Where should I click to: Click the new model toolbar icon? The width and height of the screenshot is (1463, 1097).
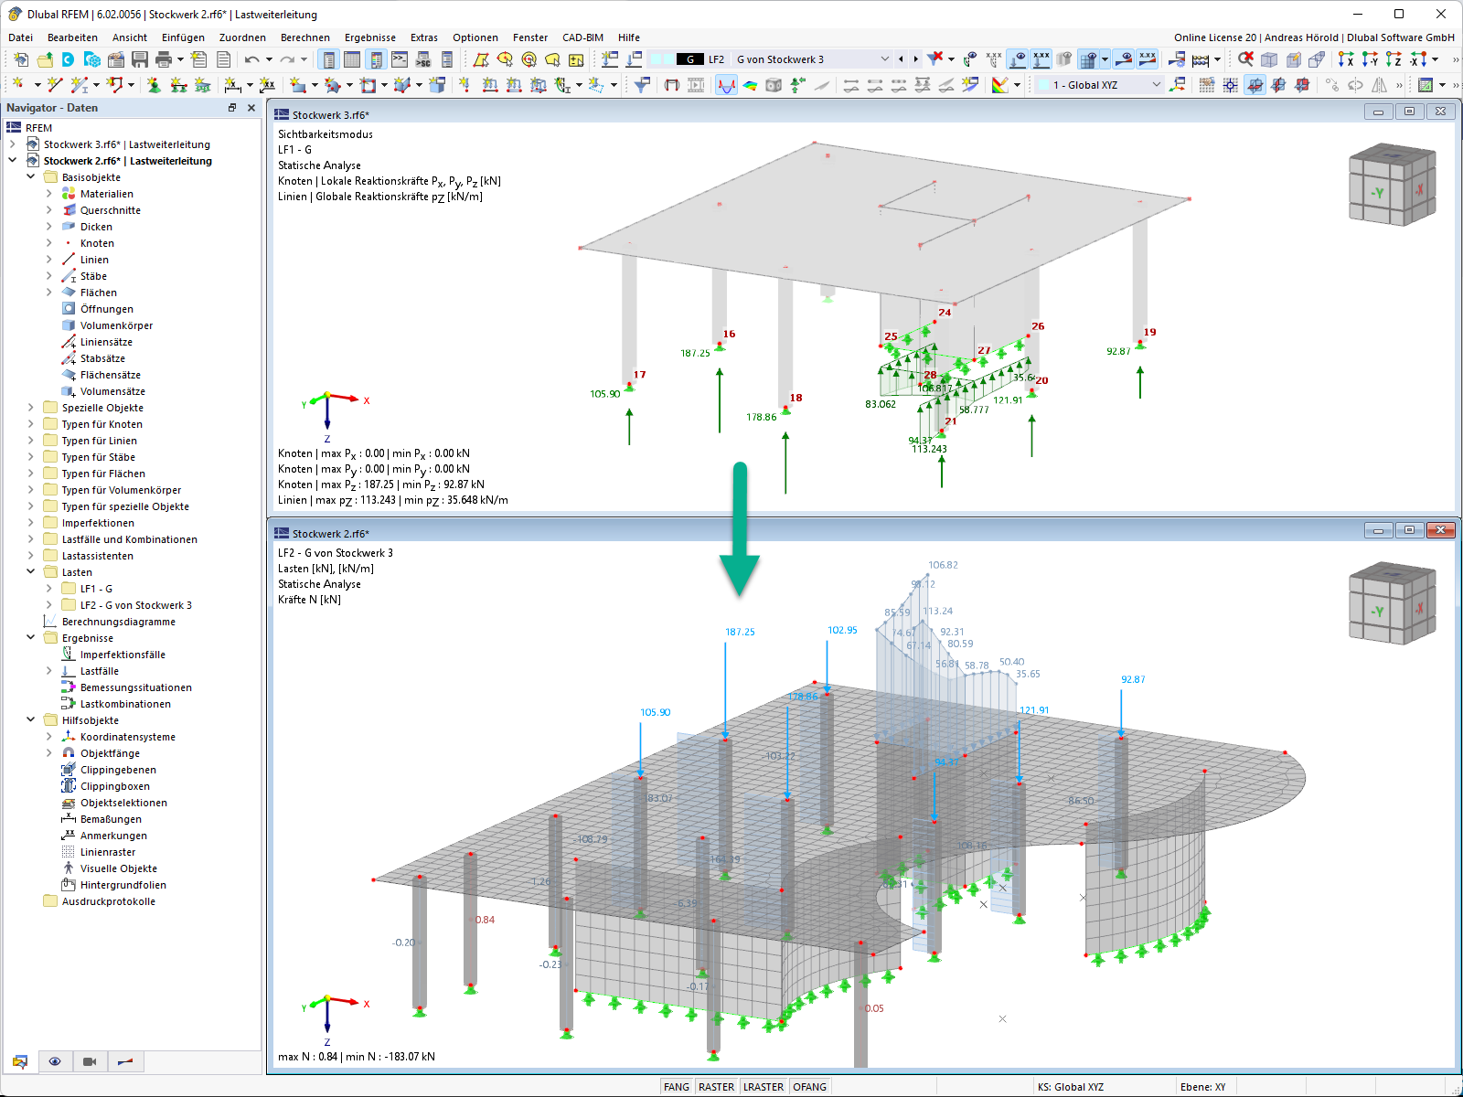(20, 59)
